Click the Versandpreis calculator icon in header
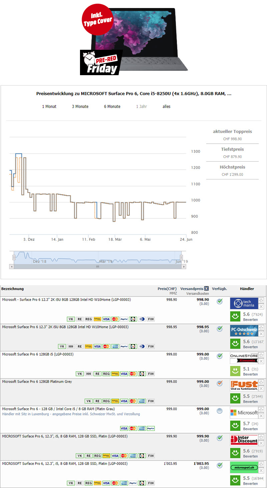 [206, 289]
